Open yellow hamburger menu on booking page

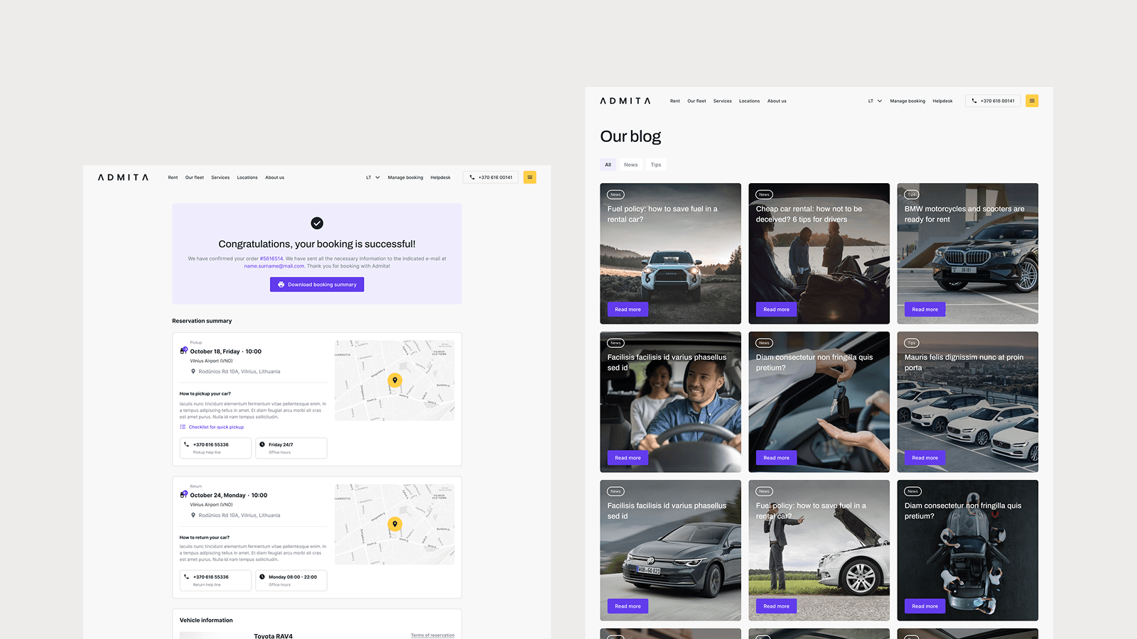pos(529,177)
